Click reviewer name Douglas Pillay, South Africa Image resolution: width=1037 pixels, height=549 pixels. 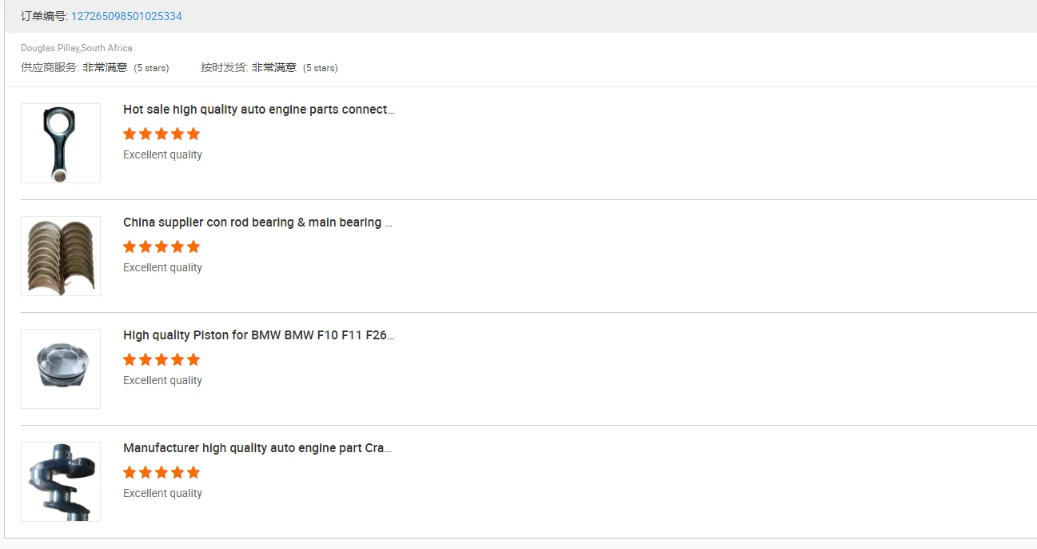77,48
